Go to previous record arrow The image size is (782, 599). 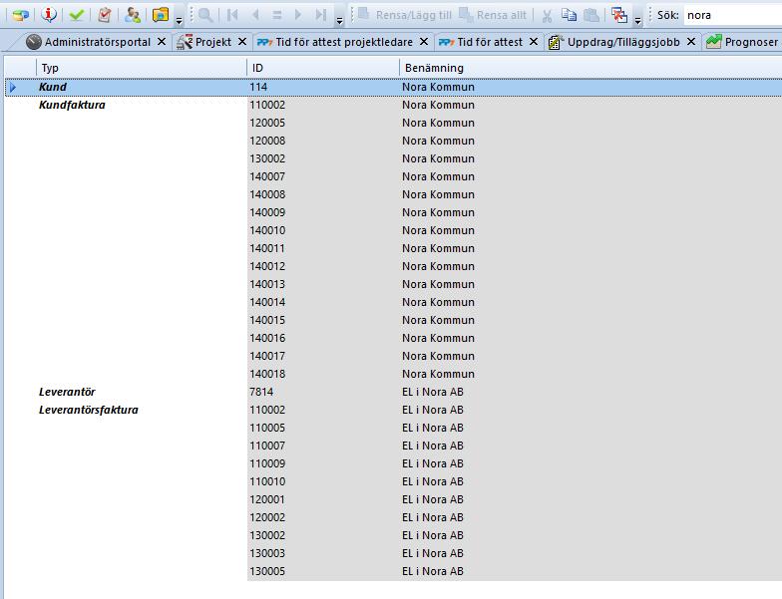point(255,15)
